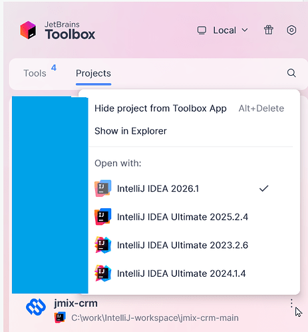Click the search magnifier icon
308x332 pixels.
(x=291, y=73)
